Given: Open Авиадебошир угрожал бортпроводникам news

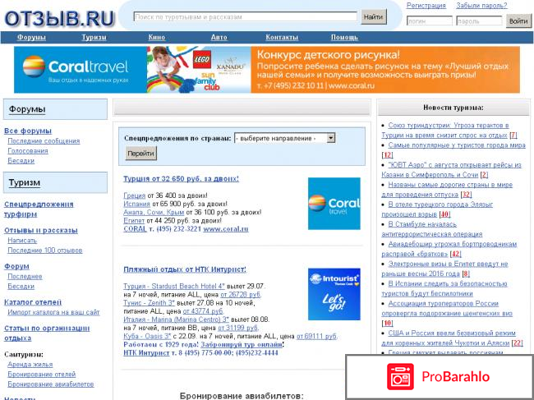Looking at the screenshot, I should [449, 249].
